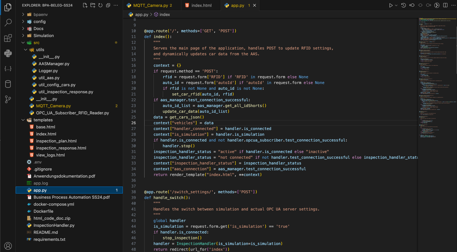The width and height of the screenshot is (457, 252).
Task: Click the index symbol in breadcrumb
Action: (165, 14)
